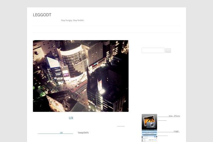Image resolution: width=213 pixels, height=142 pixels.
Task: Click the LEGGODT site title
Action: pos(42,15)
